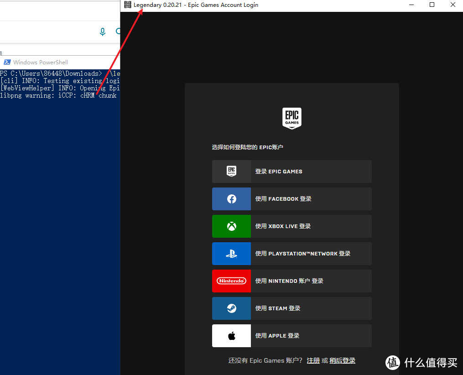Pick 使用 PLAYSTATION NETWORK 登录
The height and width of the screenshot is (375, 463).
pyautogui.click(x=292, y=254)
